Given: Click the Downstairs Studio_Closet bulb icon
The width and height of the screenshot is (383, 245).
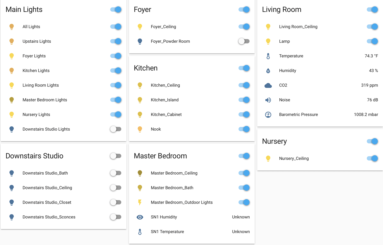Looking at the screenshot, I should pos(12,202).
